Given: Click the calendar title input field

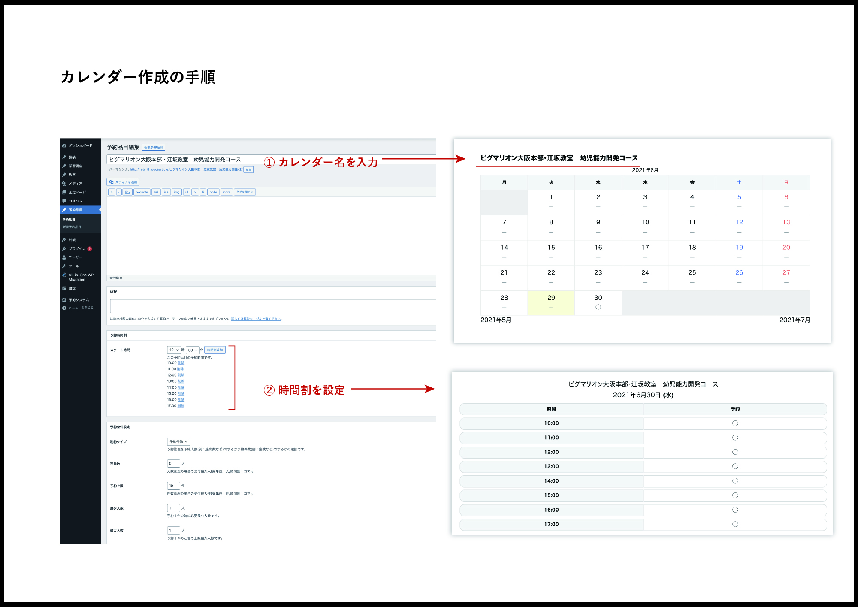Looking at the screenshot, I should [271, 160].
